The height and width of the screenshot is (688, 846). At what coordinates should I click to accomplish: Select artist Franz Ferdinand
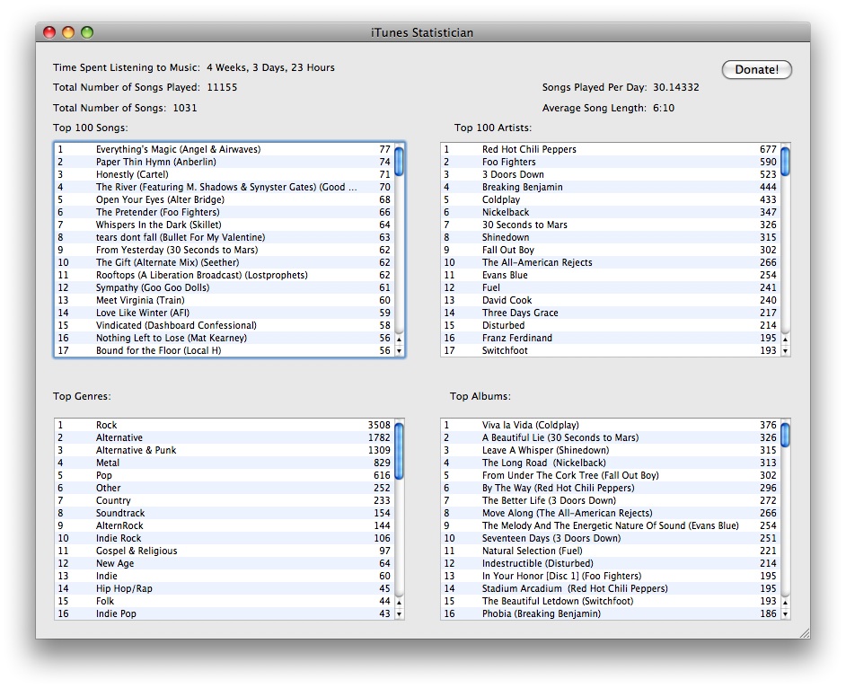click(x=610, y=338)
